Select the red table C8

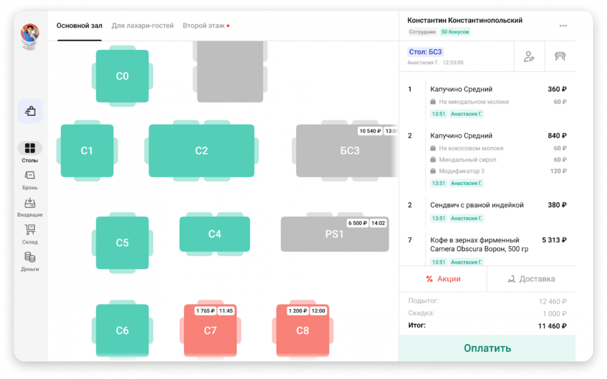pyautogui.click(x=303, y=330)
